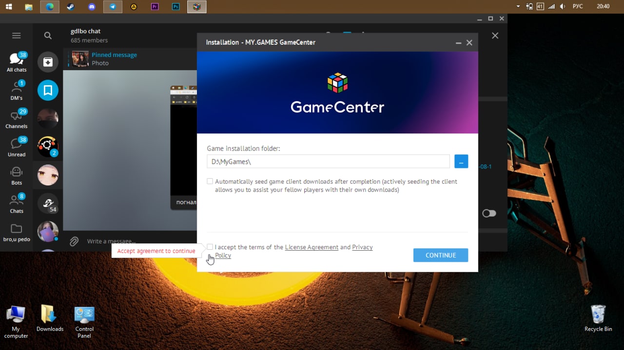Open the chat with 54 unread badge

click(x=48, y=203)
